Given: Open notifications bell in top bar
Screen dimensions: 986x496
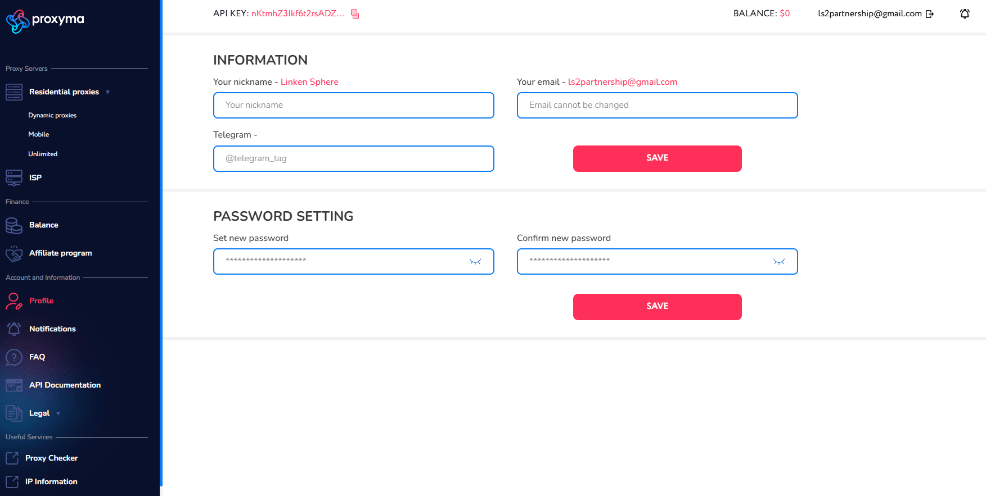Looking at the screenshot, I should coord(965,13).
